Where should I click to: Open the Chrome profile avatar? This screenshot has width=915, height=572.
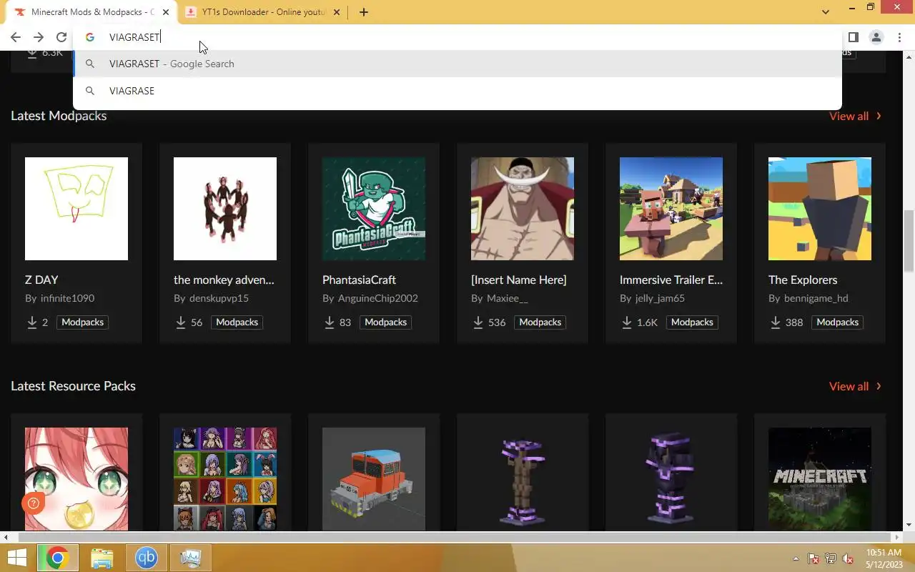(876, 37)
